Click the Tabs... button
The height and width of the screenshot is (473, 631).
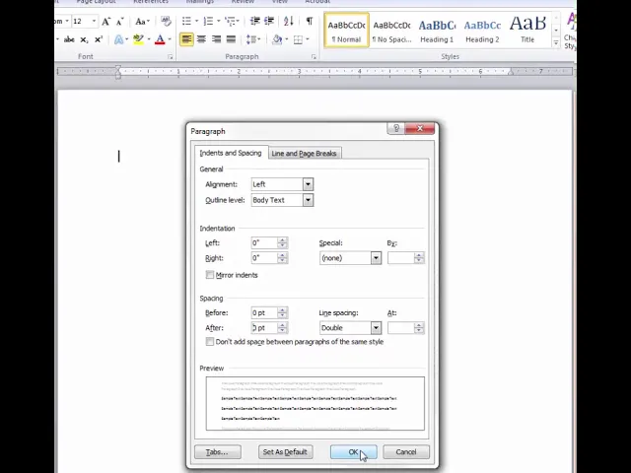coord(218,452)
